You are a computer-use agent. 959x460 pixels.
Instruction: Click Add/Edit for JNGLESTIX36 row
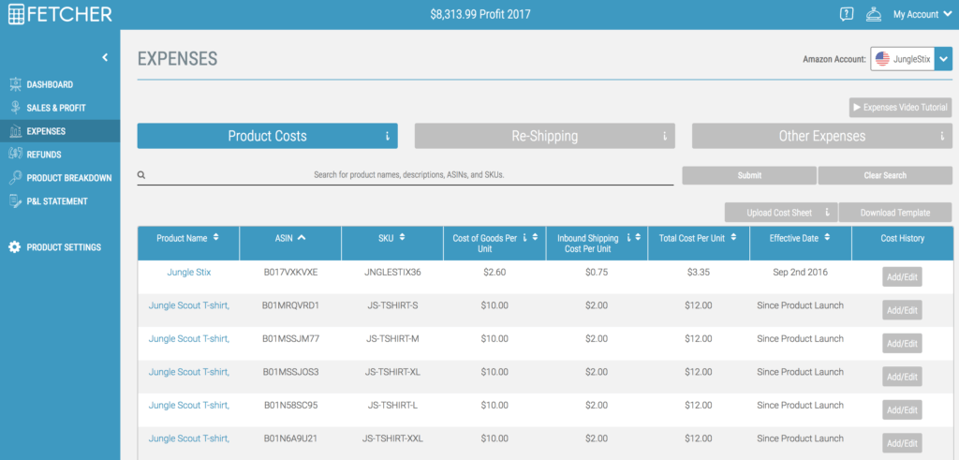coord(902,276)
